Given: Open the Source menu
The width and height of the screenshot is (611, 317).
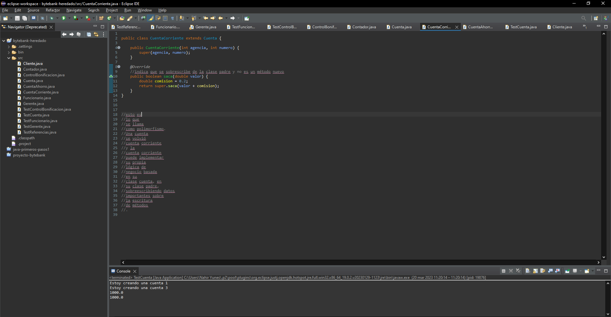Looking at the screenshot, I should point(33,10).
